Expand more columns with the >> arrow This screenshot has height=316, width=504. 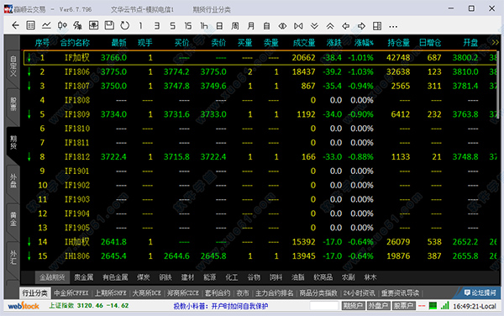(x=496, y=42)
